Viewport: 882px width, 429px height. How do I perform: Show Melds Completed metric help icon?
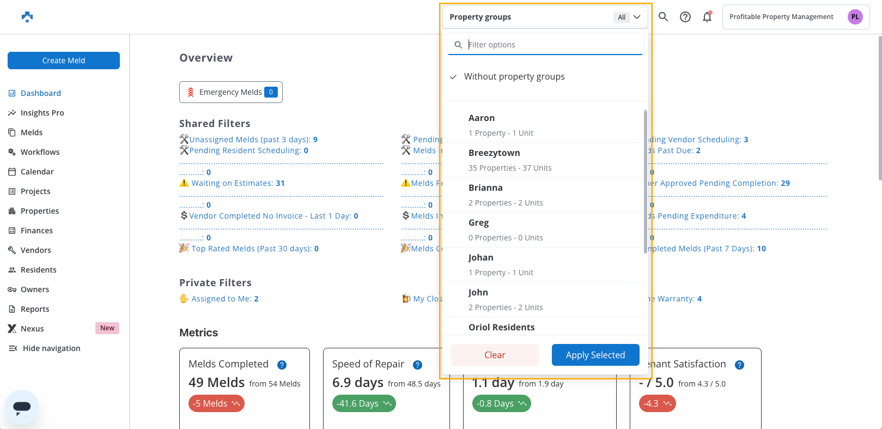tap(282, 365)
